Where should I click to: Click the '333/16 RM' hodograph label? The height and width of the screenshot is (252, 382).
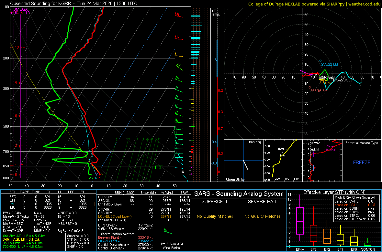[x=319, y=91]
